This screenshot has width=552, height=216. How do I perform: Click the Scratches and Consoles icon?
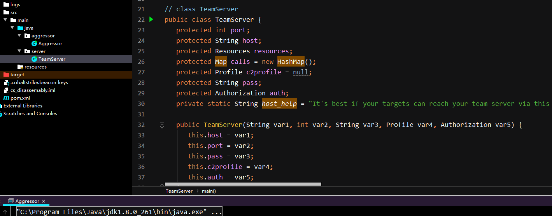[x=1, y=114]
